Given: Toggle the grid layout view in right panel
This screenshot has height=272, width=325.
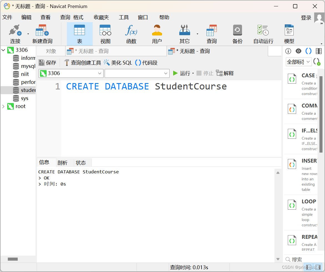Looking at the screenshot, I should (319, 51).
